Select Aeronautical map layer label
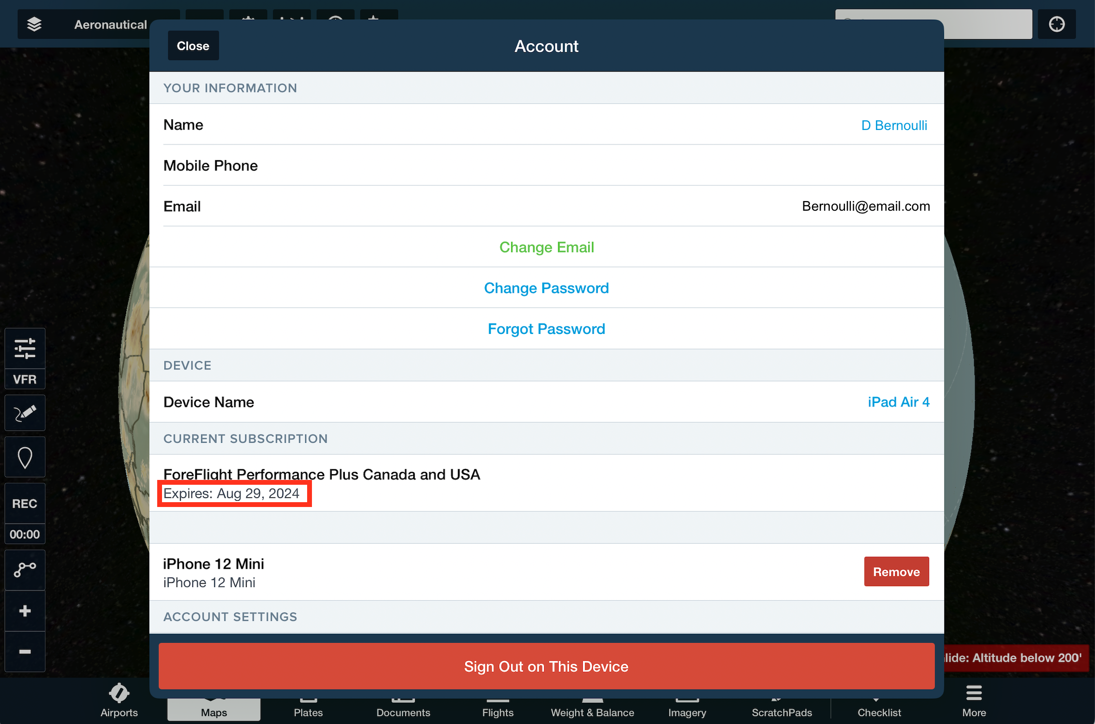The height and width of the screenshot is (724, 1095). click(x=110, y=24)
